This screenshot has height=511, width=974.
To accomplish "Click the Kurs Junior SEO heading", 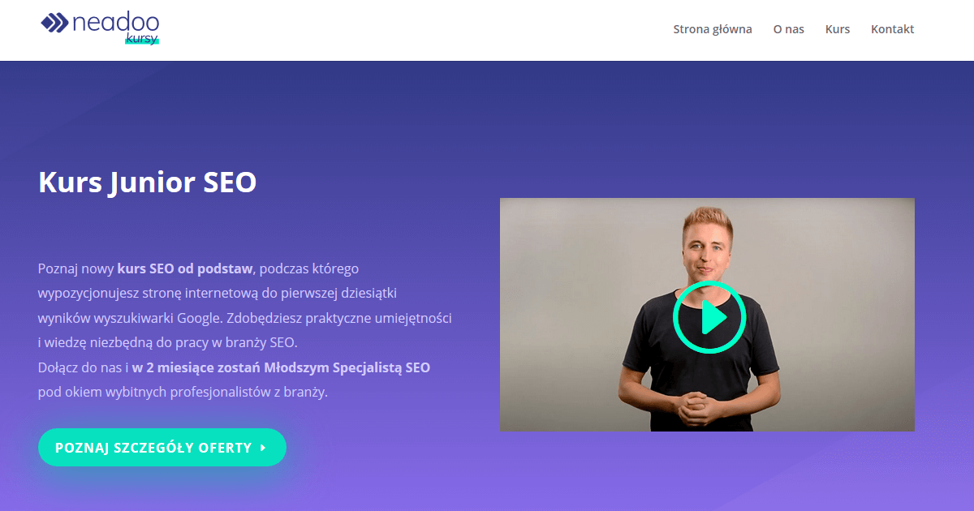I will [148, 182].
